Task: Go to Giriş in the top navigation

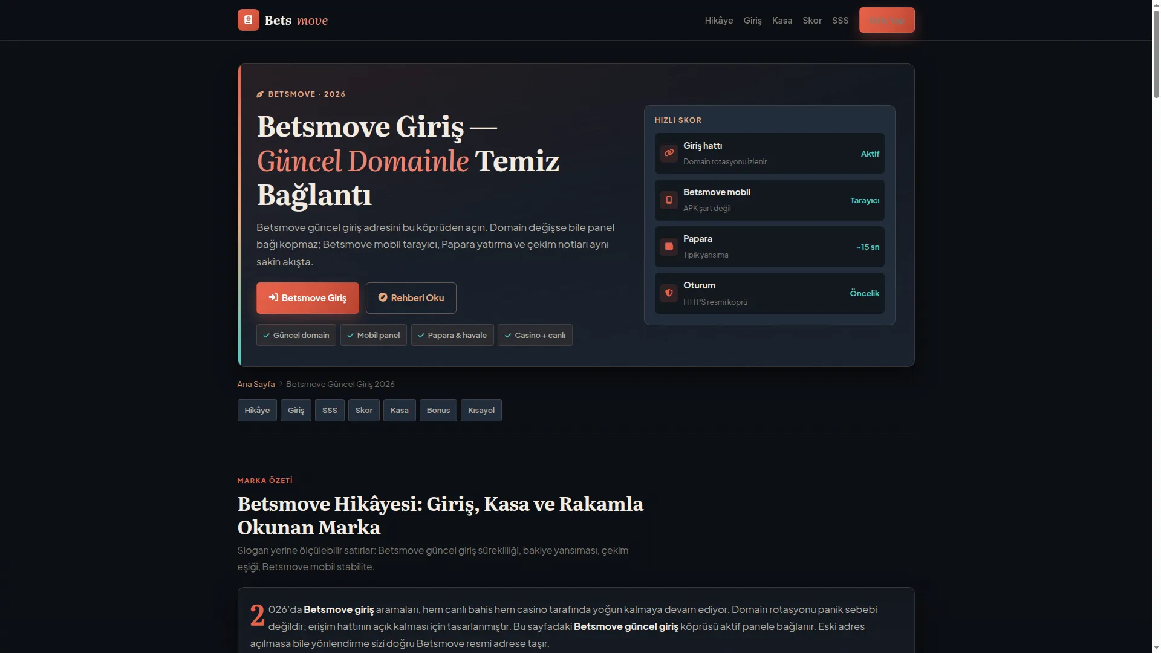Action: tap(752, 21)
